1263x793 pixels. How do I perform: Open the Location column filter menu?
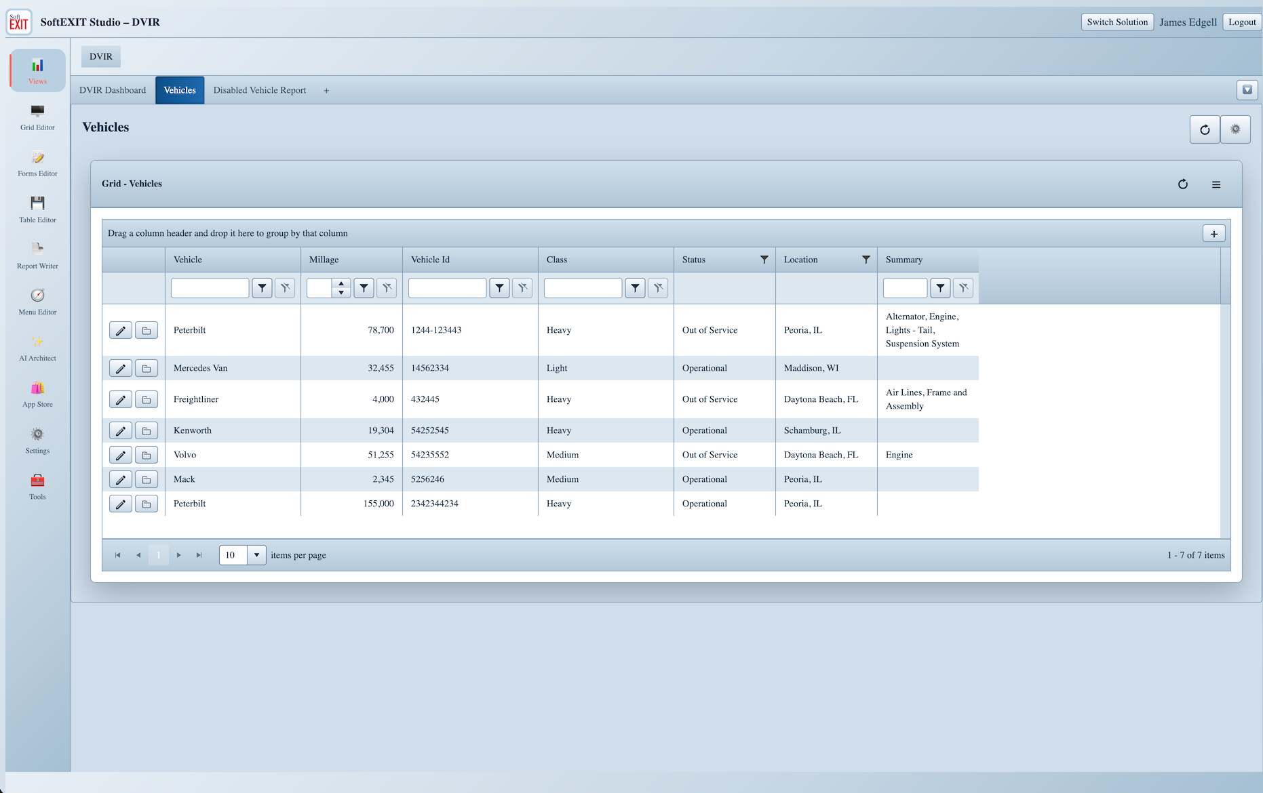pyautogui.click(x=866, y=260)
